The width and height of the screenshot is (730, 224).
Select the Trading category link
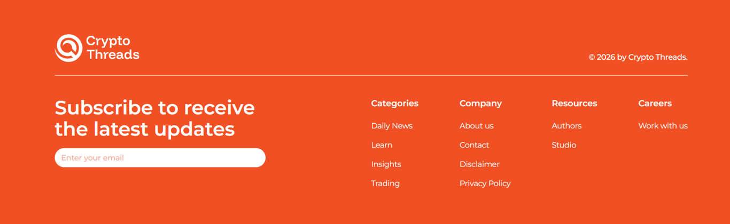pos(385,183)
